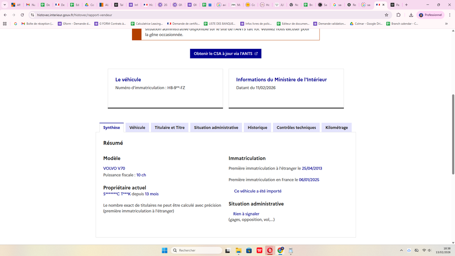Image resolution: width=455 pixels, height=256 pixels.
Task: Open the Windows Start menu
Action: [165, 250]
